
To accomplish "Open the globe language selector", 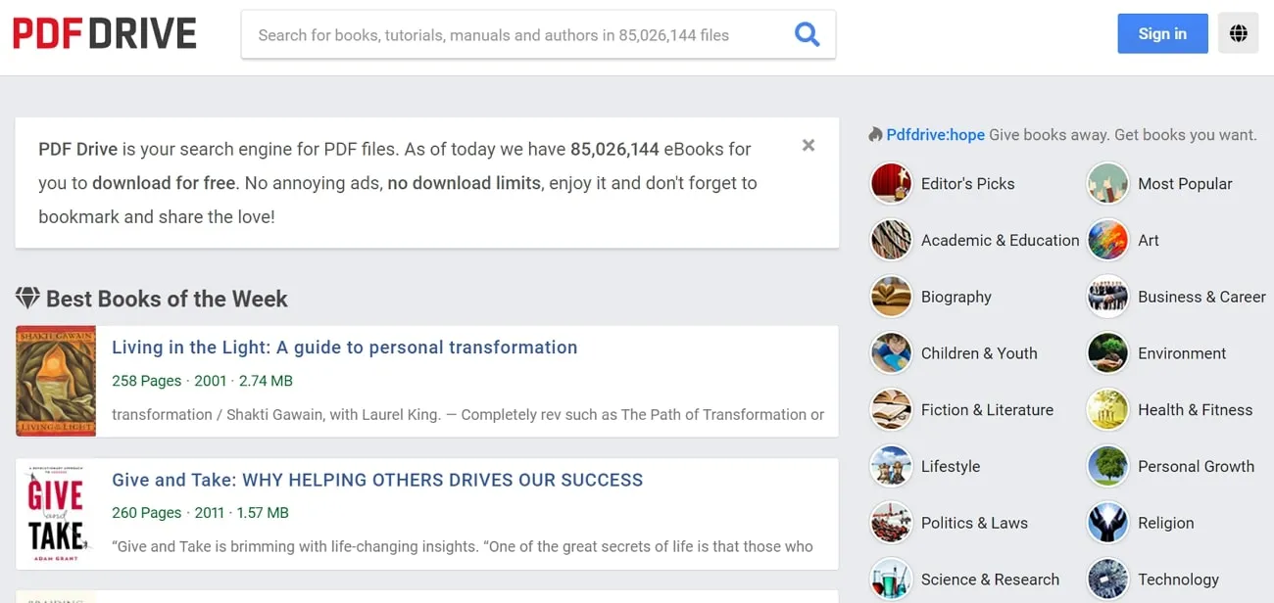I will [1238, 33].
